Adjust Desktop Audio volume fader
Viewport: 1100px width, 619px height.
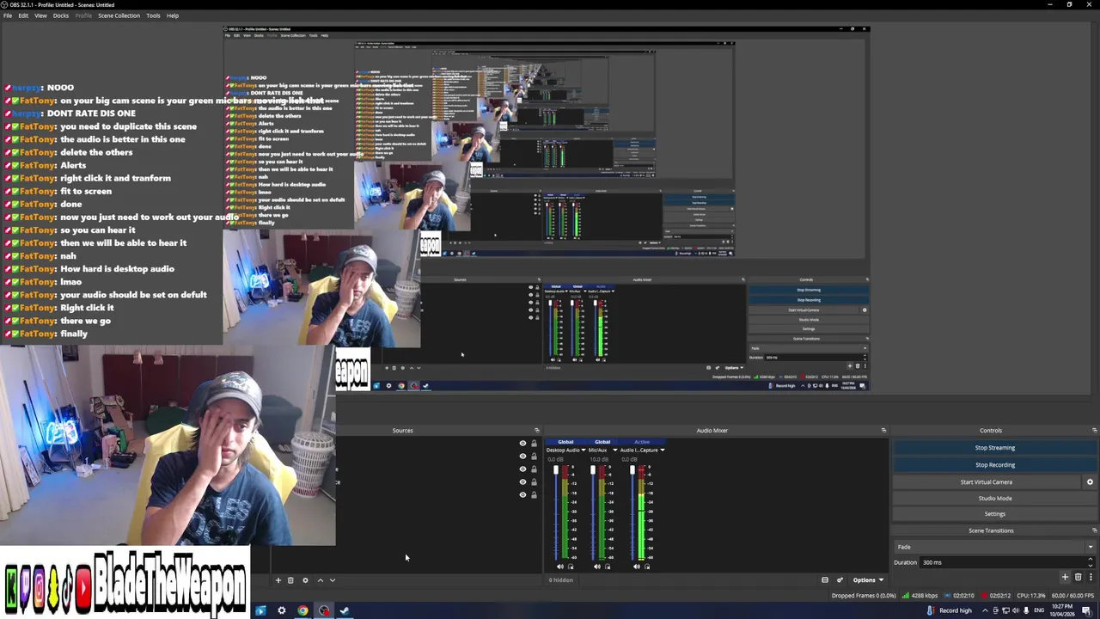[556, 470]
